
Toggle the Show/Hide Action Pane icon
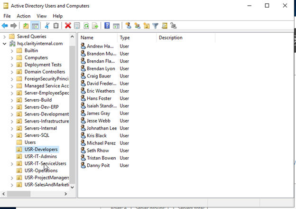116,26
